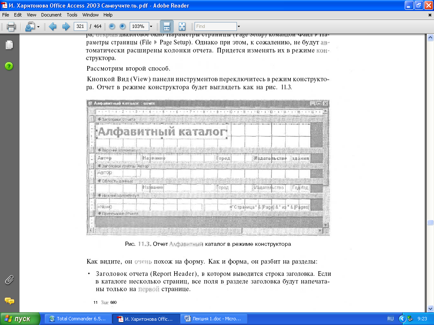Screen dimensions: 434x325
Task: Click the Adobe PDF icon in title bar
Action: tap(4, 5)
